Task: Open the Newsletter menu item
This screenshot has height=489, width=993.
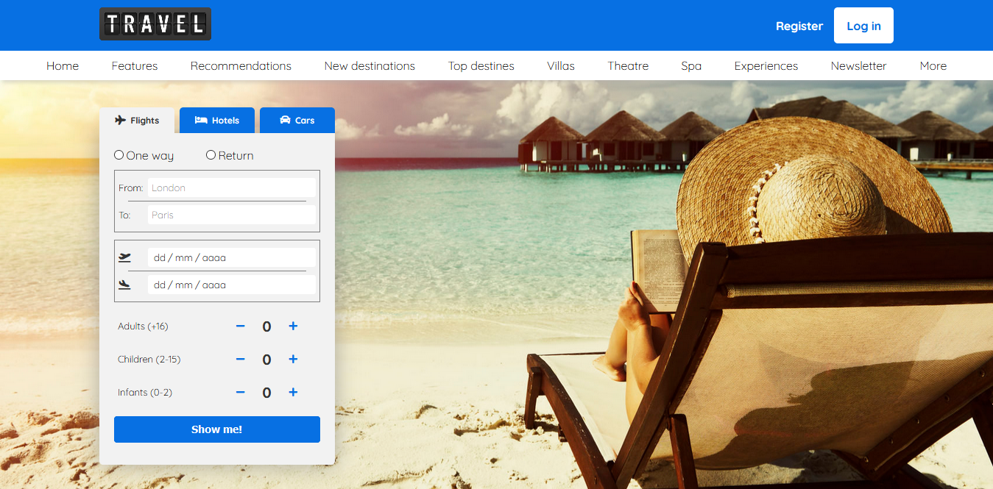Action: coord(858,65)
